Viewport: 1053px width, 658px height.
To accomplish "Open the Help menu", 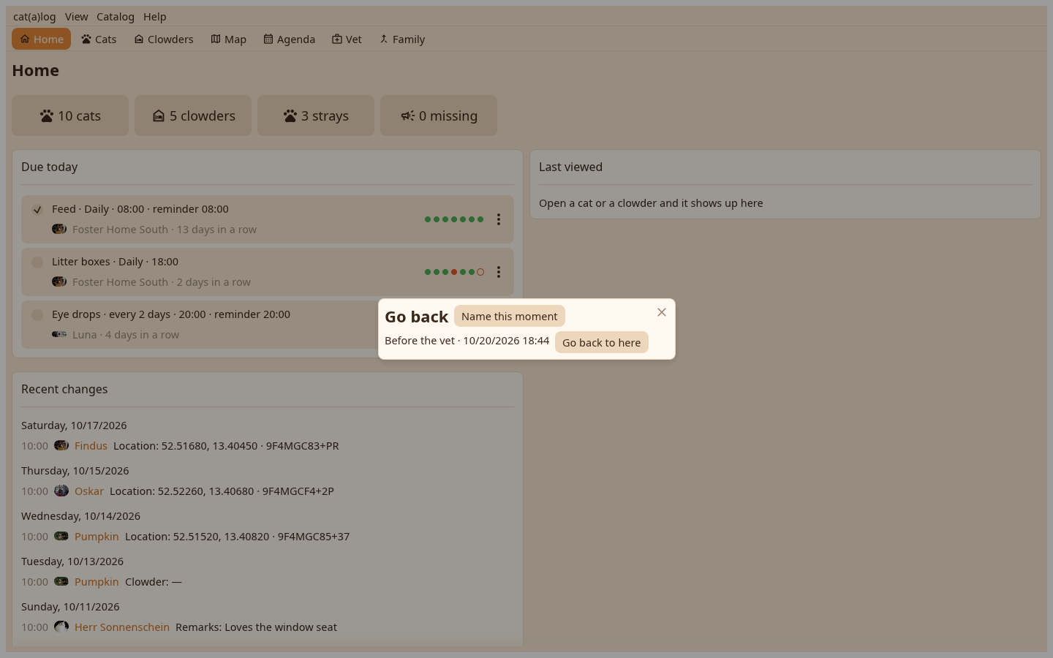I will point(155,17).
